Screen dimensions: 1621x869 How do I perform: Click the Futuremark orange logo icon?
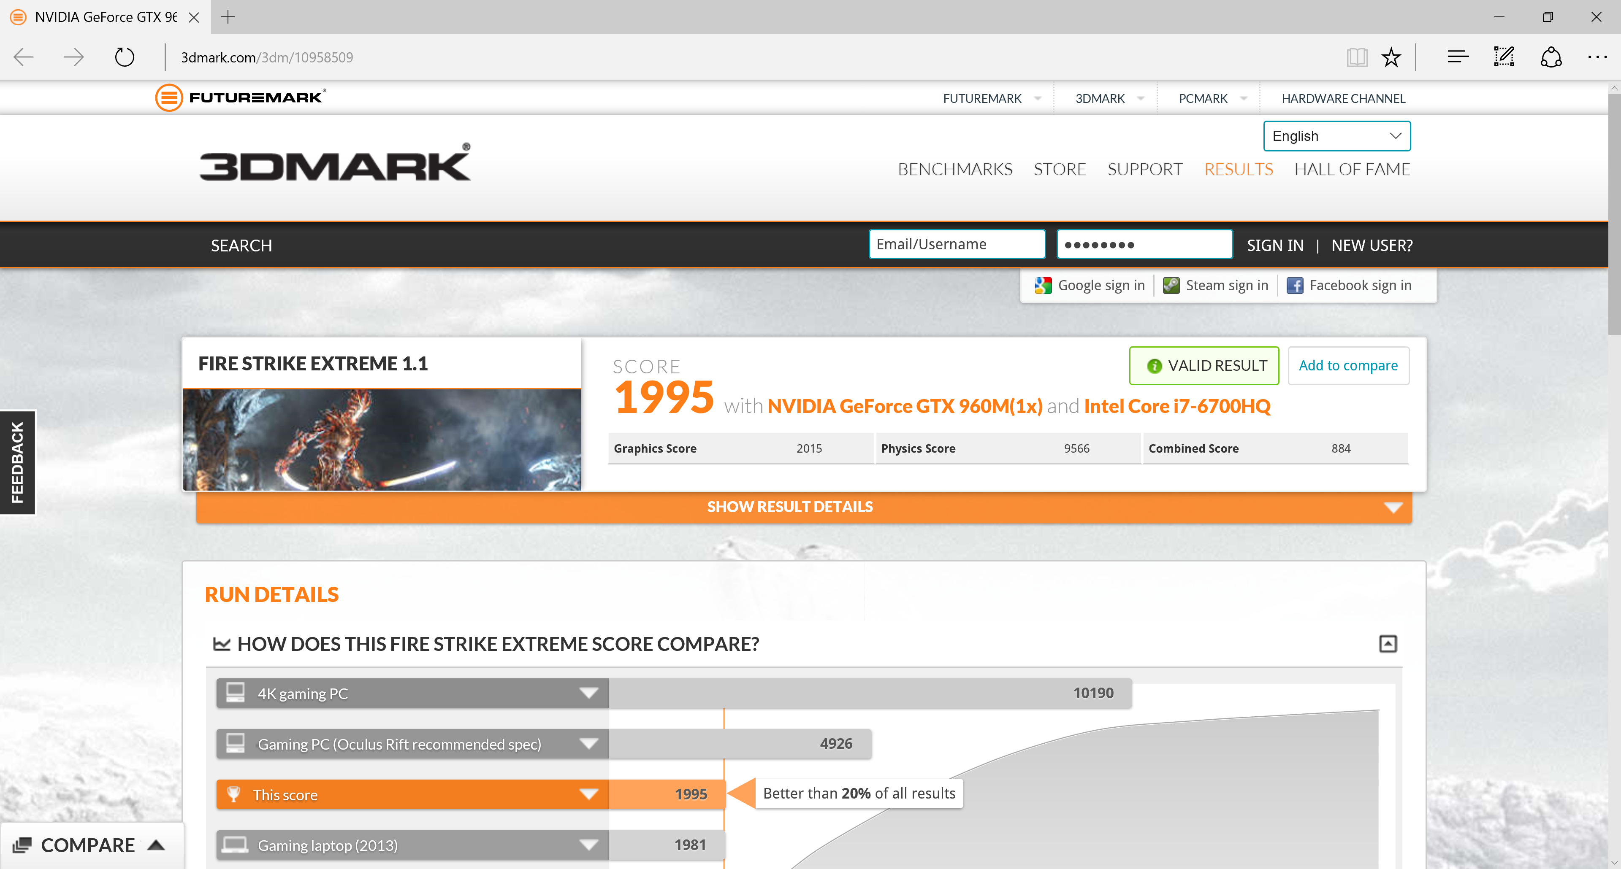click(169, 97)
